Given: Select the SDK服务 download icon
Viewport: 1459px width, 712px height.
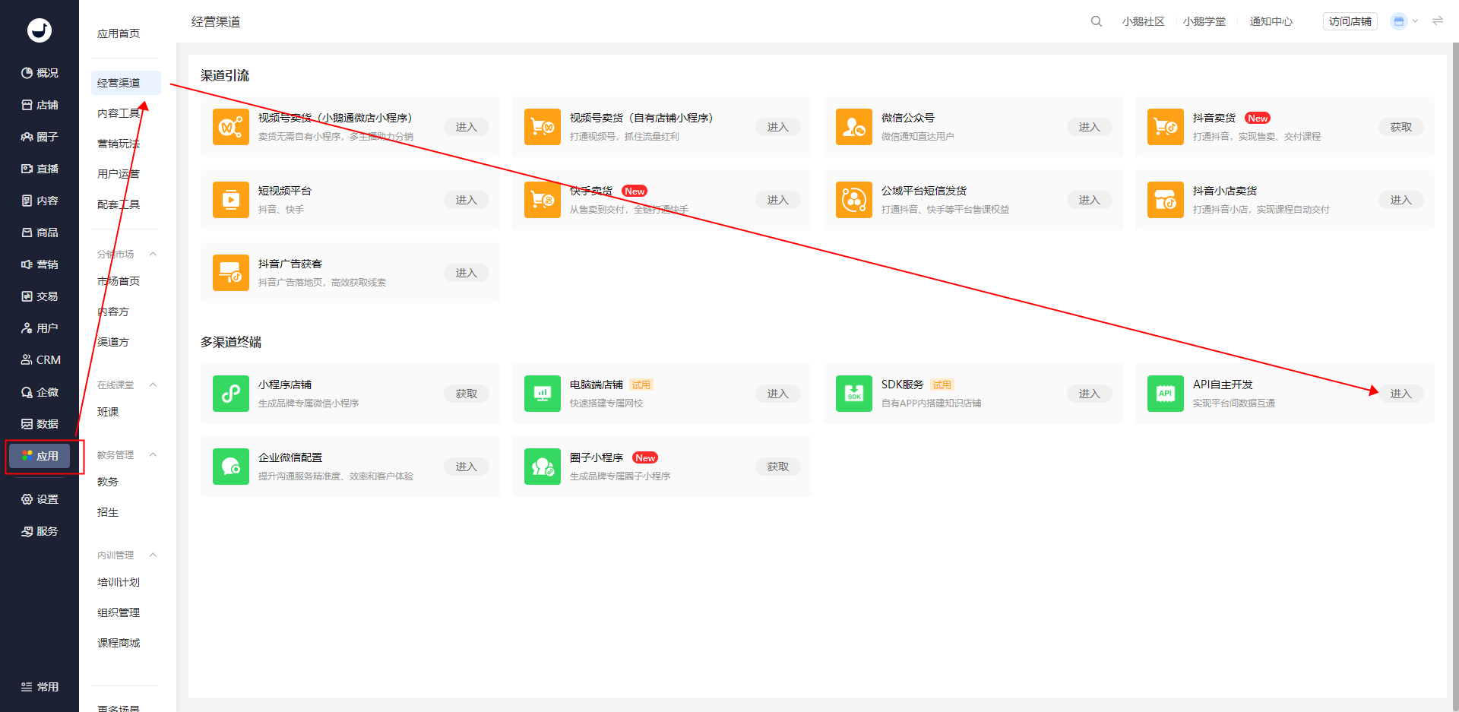Looking at the screenshot, I should click(854, 394).
